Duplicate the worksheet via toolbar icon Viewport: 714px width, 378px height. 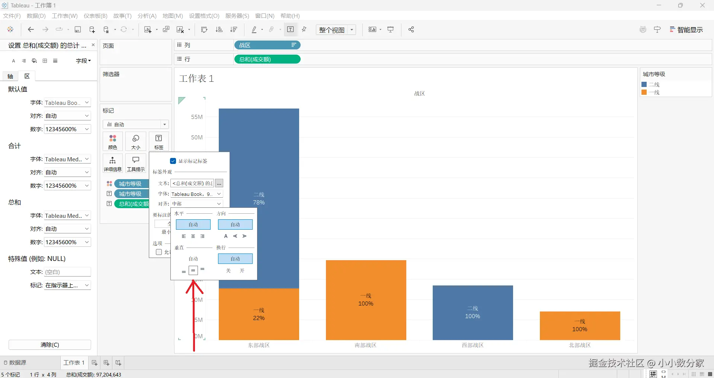[x=166, y=29]
